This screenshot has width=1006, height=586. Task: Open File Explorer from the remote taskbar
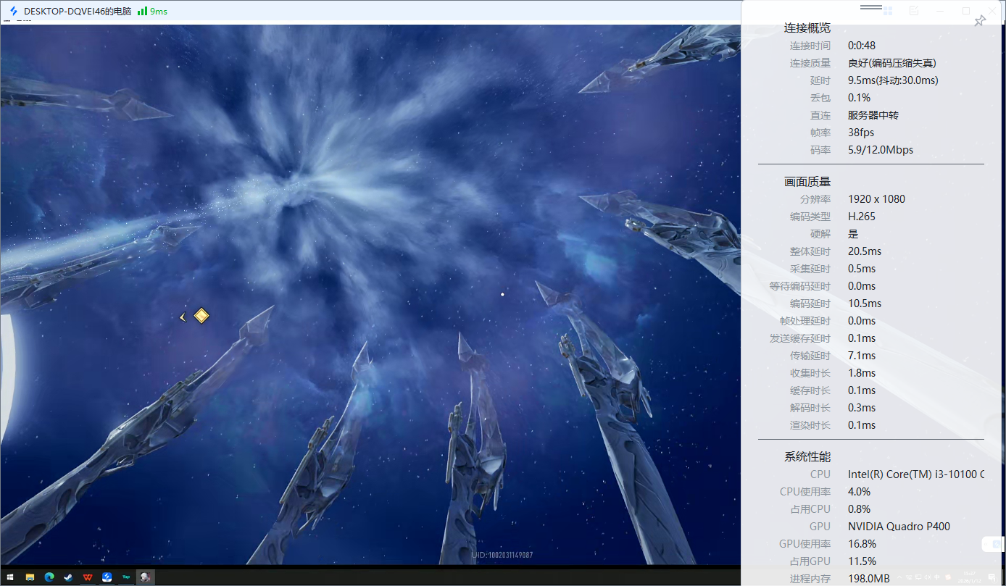[30, 577]
